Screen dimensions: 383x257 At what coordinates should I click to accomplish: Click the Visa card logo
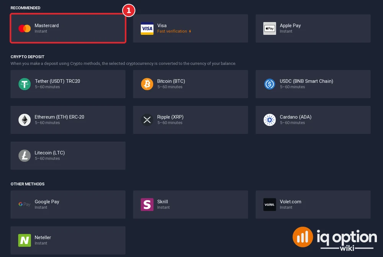[x=147, y=28]
